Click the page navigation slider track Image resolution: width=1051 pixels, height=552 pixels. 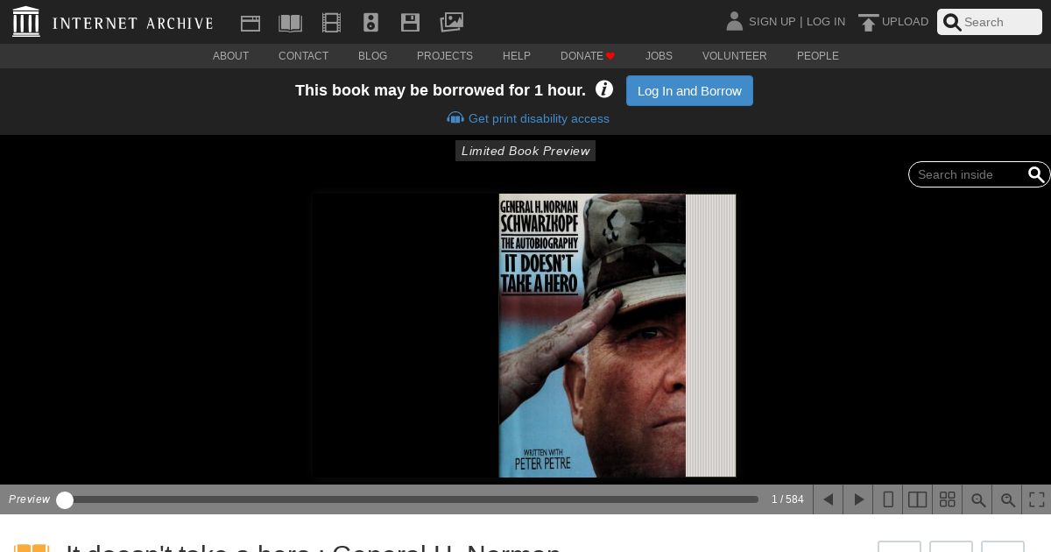tap(412, 499)
